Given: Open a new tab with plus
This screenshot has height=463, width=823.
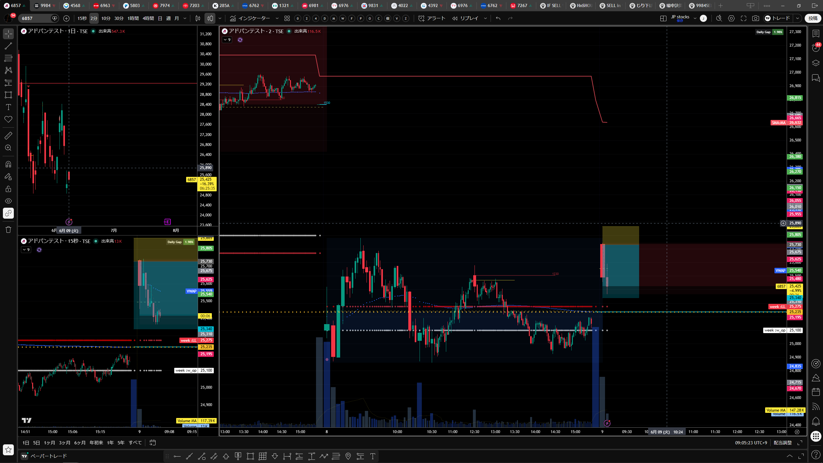Looking at the screenshot, I should (x=720, y=5).
